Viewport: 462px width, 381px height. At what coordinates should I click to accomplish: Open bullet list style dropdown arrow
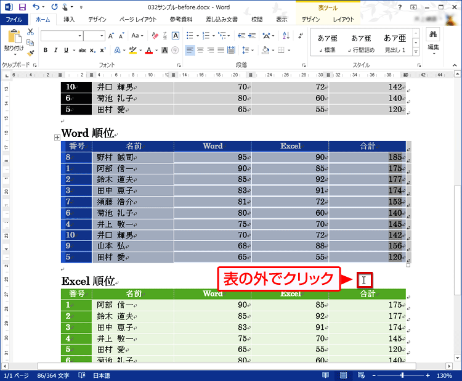click(x=198, y=36)
